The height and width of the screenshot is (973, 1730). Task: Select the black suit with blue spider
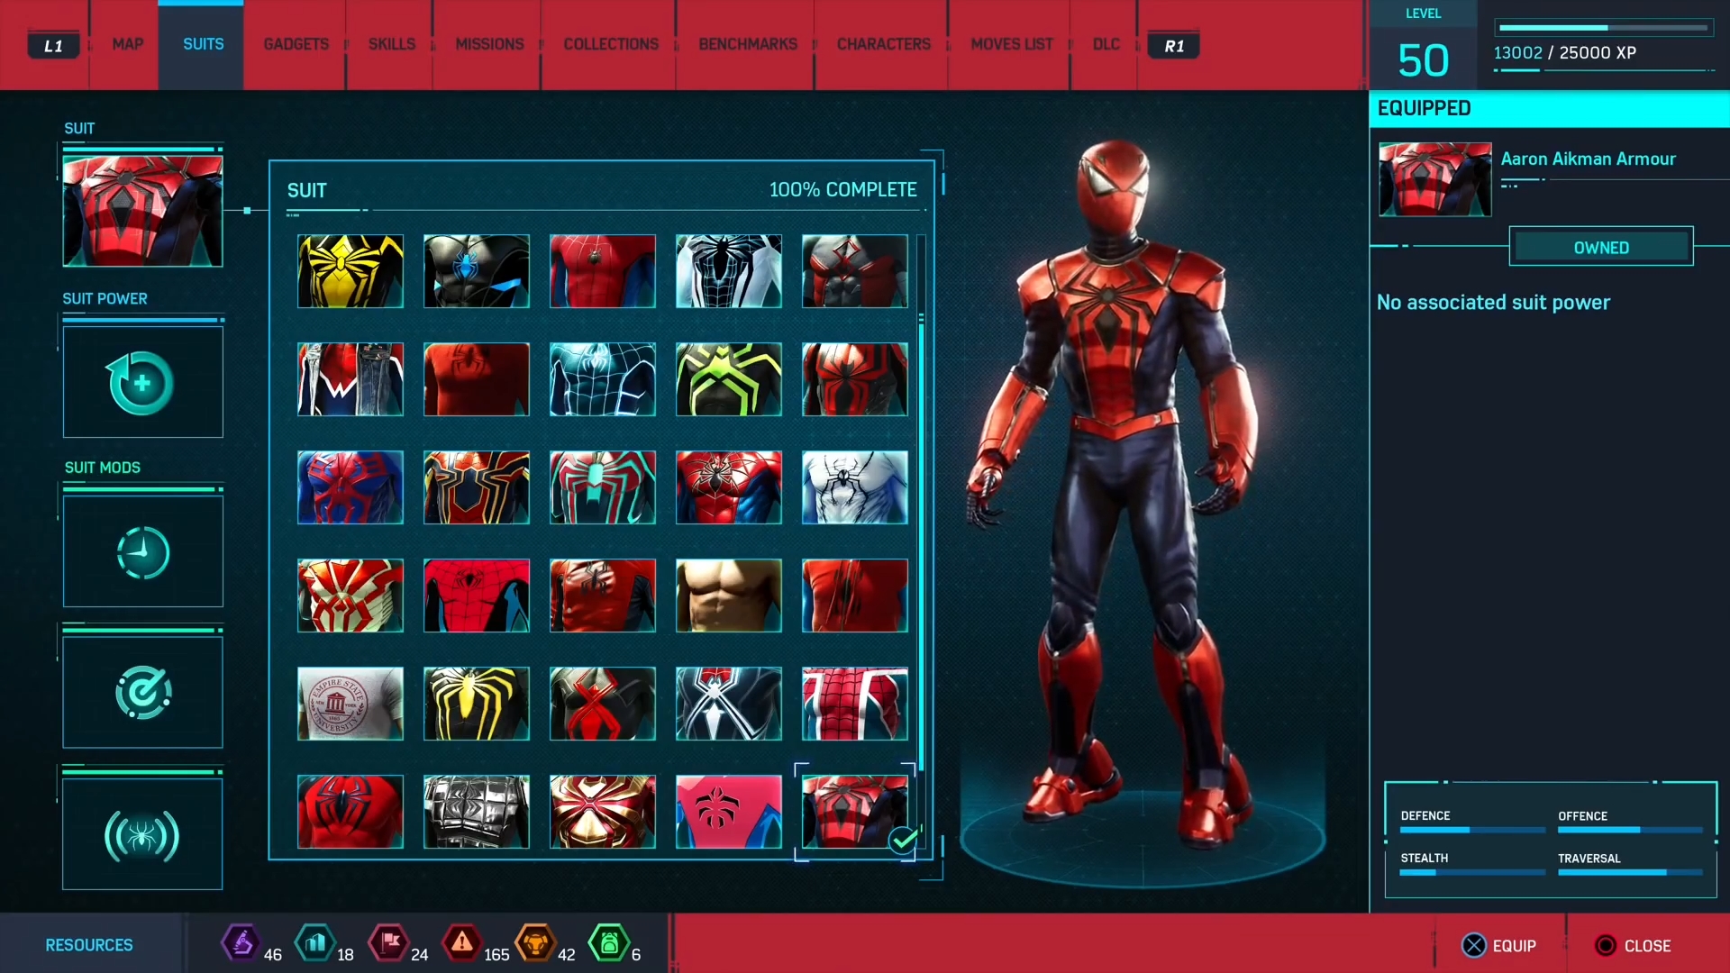click(x=477, y=271)
